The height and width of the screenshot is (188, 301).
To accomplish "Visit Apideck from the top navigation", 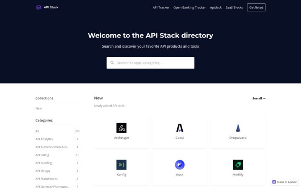I will [216, 8].
